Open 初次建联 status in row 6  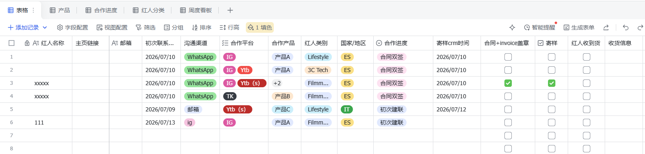403,122
